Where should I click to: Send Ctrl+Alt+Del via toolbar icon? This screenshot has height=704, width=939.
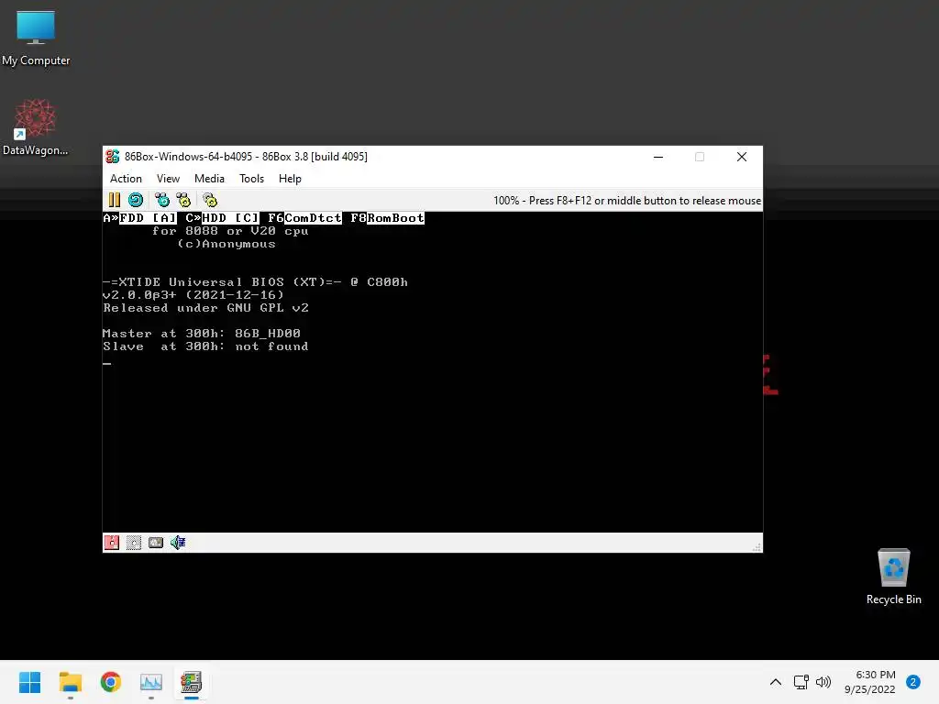(x=162, y=200)
